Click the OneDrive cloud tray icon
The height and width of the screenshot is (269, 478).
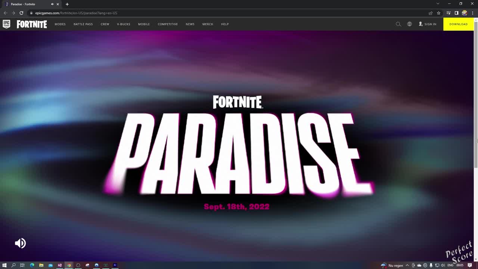(419, 265)
